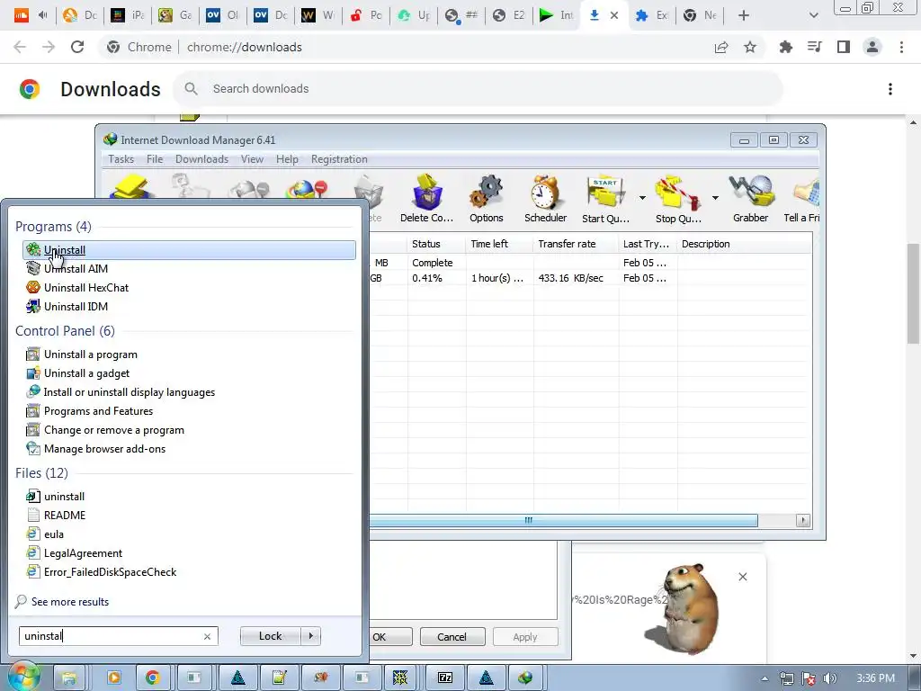Click the Cancel button in dialog

[452, 637]
